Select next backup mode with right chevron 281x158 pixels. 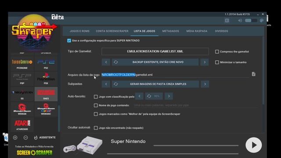click(205, 62)
